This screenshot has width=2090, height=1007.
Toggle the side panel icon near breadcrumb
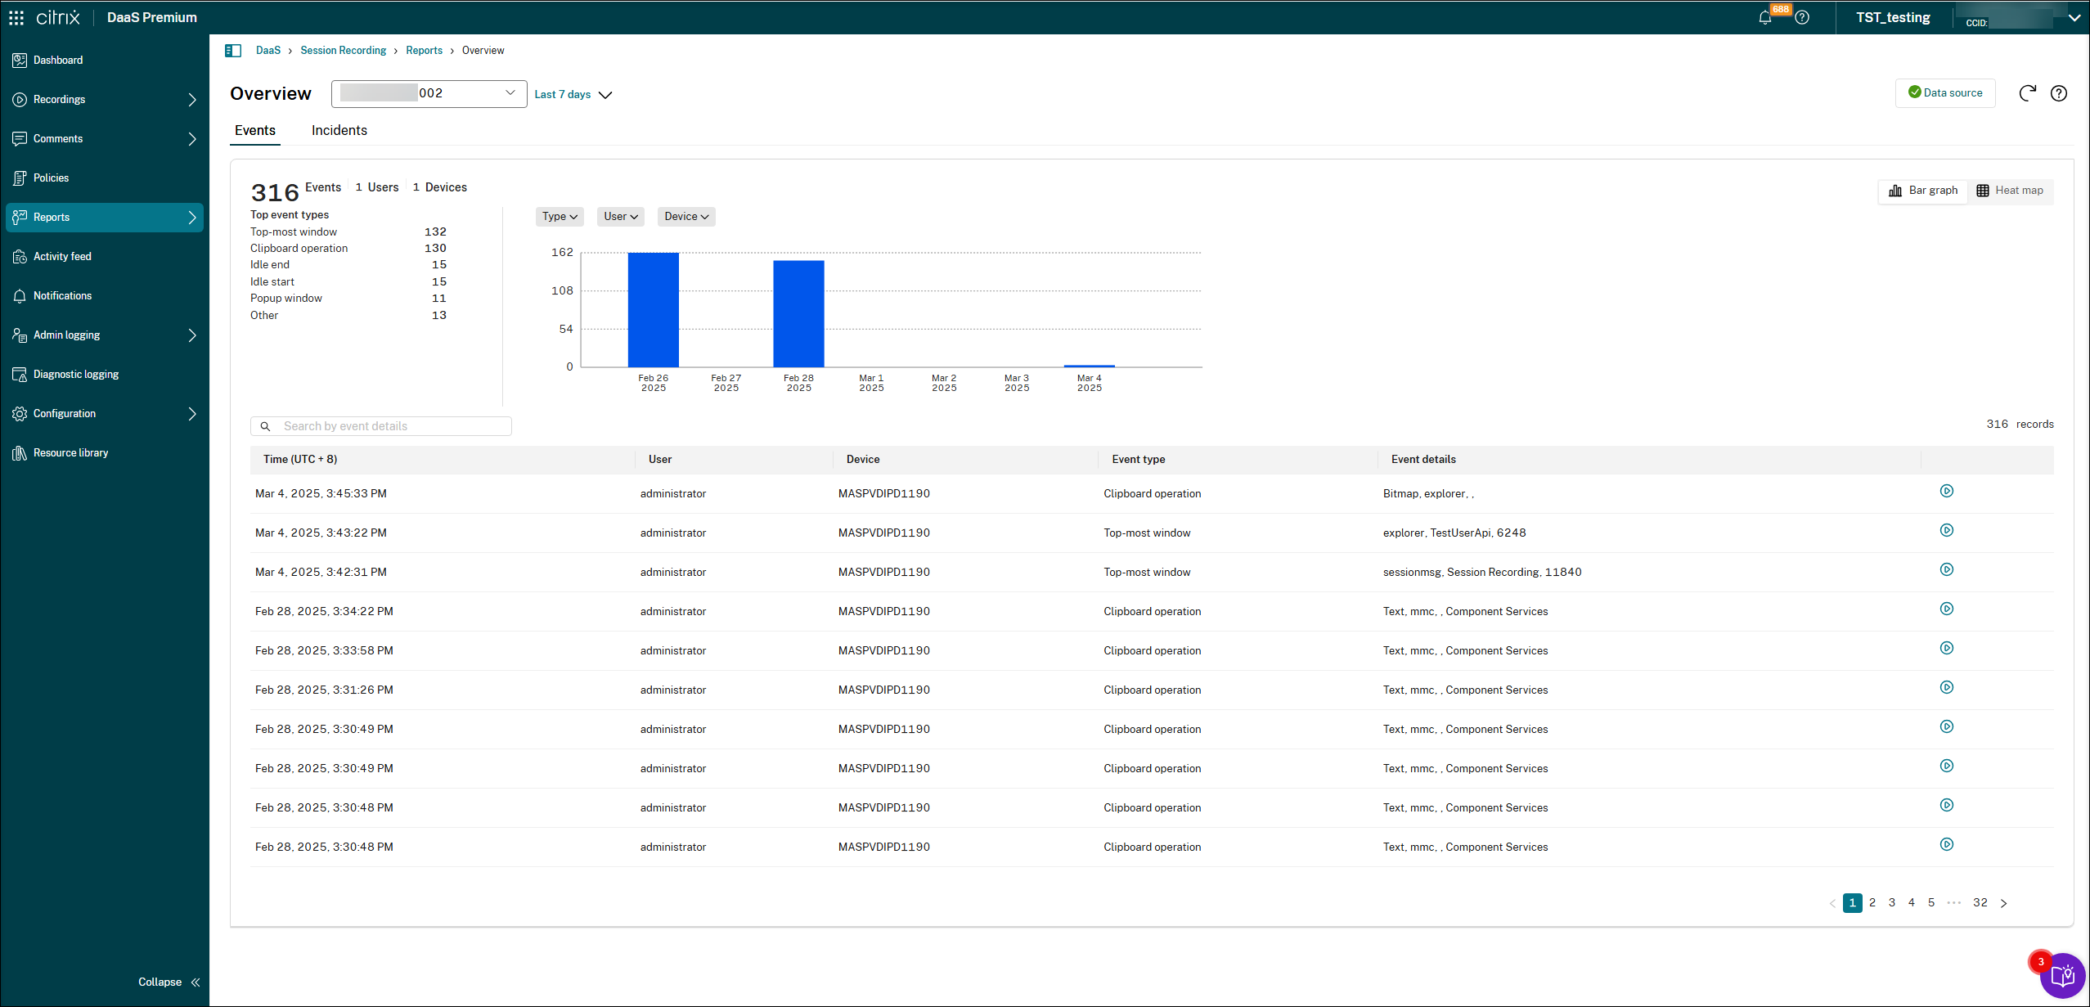coord(233,51)
